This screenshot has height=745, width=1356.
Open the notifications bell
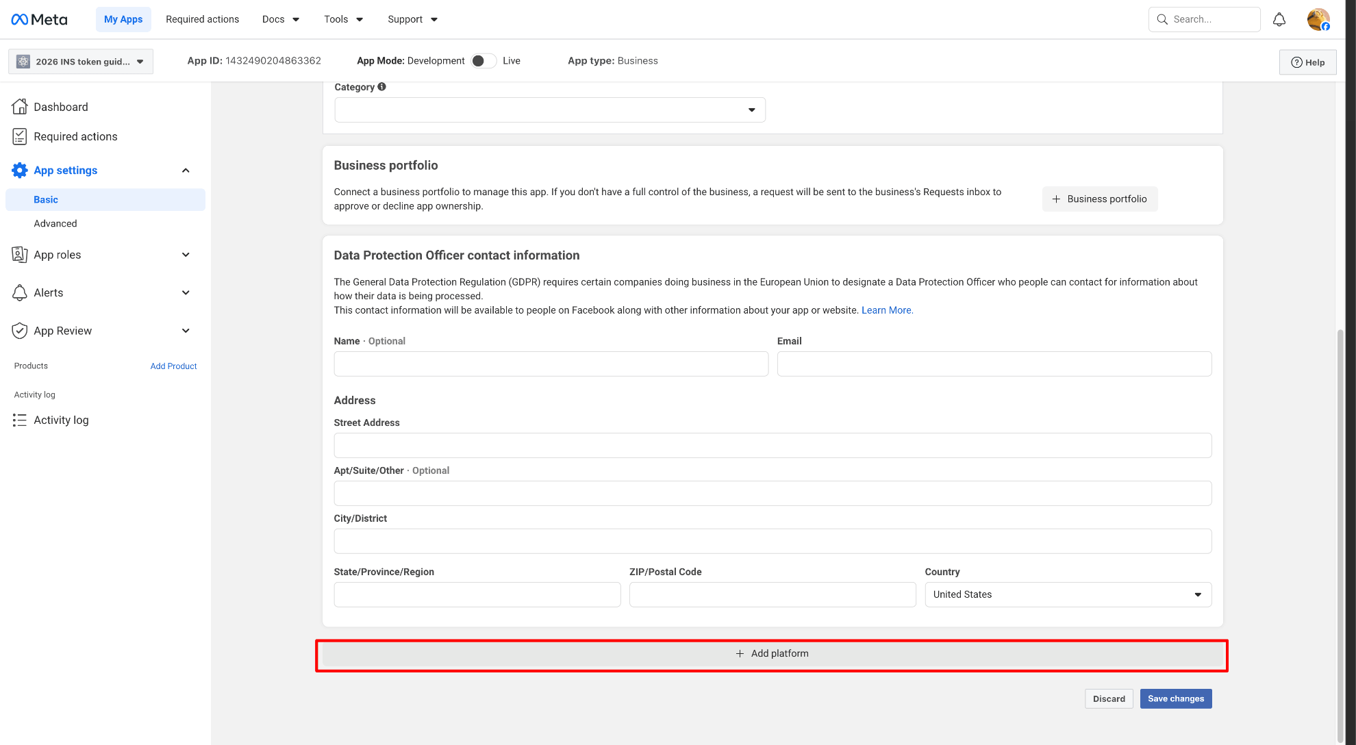pyautogui.click(x=1279, y=19)
